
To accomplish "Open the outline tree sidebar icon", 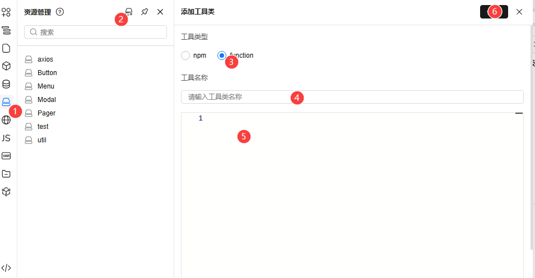I will (6, 30).
